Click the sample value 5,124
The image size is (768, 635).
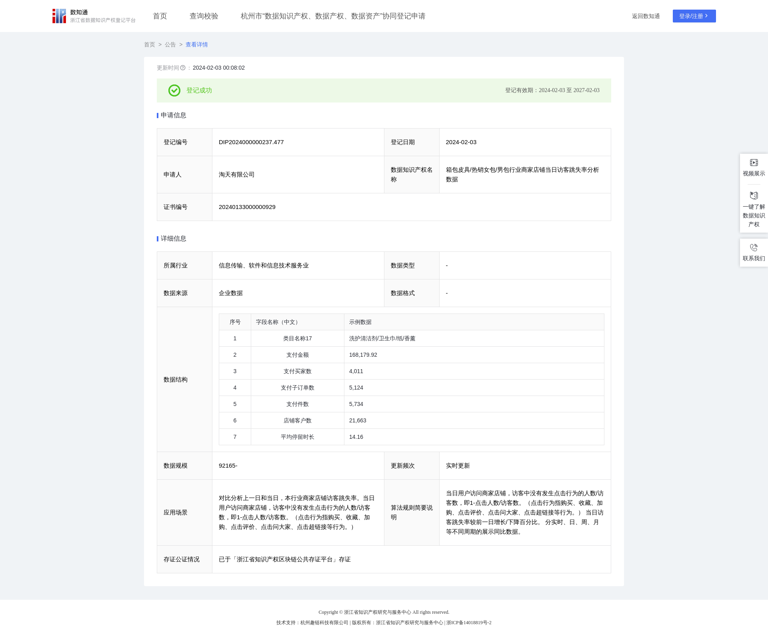[356, 388]
